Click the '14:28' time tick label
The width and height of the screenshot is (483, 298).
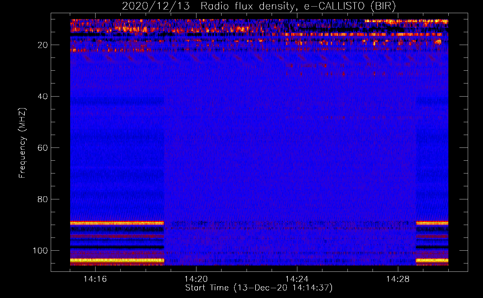click(398, 279)
